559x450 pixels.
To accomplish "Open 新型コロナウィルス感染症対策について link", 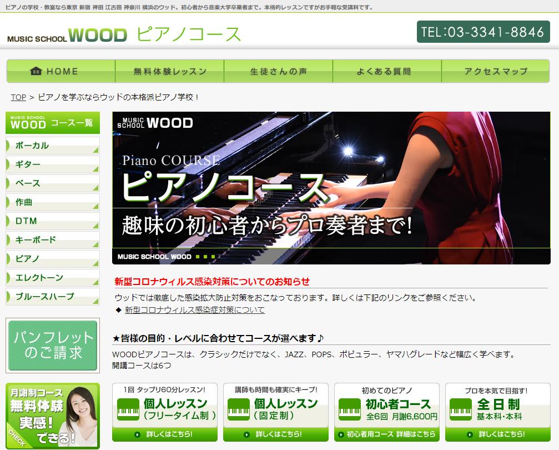I will pos(195,310).
